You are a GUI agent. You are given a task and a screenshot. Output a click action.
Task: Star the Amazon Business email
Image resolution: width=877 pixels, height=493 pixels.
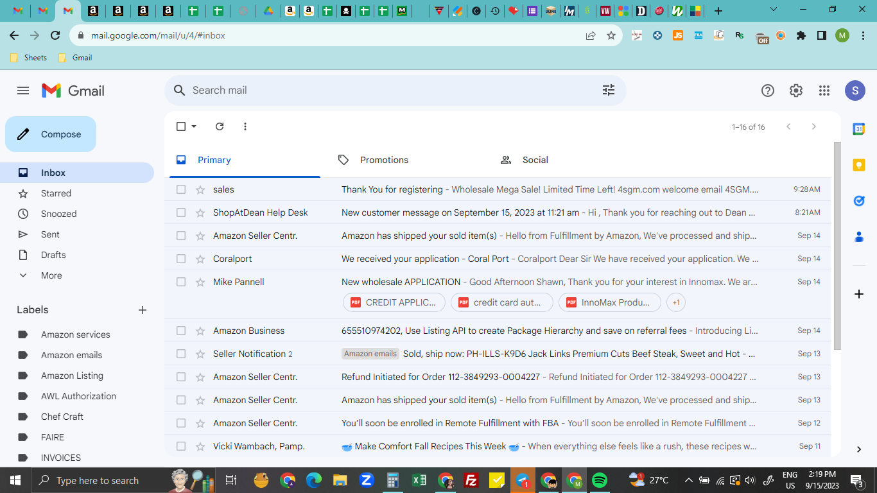200,331
